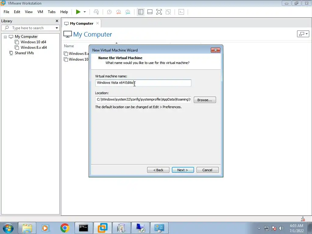Click the taskbar clock showing 4:03 AM

(296, 228)
